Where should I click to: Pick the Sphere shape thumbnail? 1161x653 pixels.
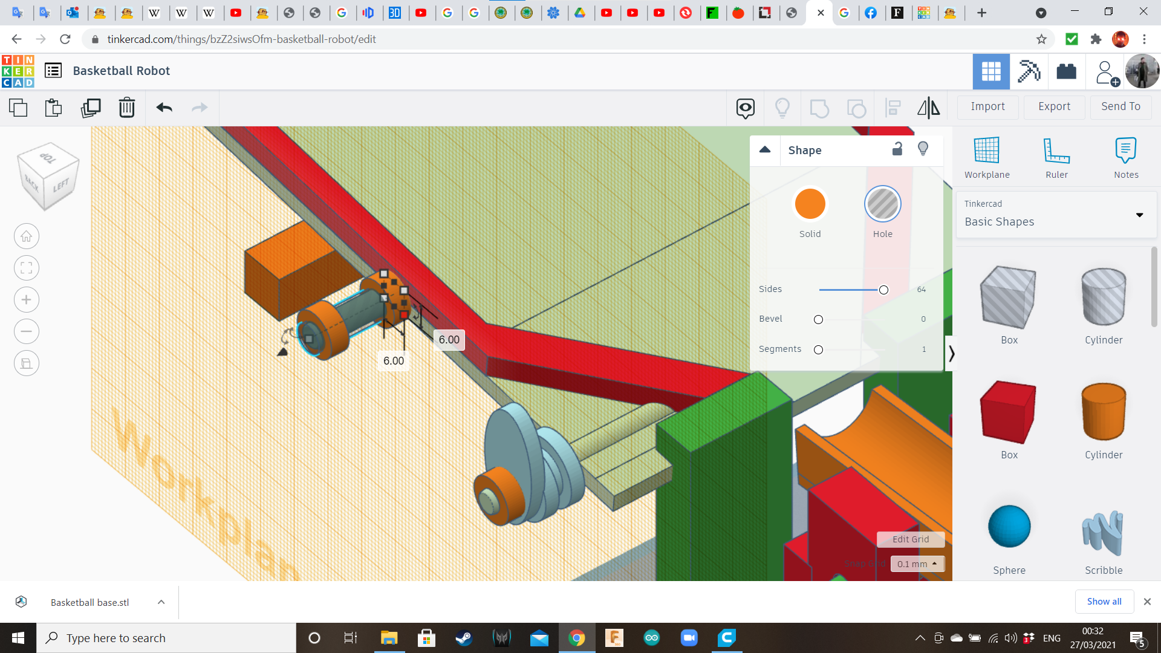(1009, 527)
